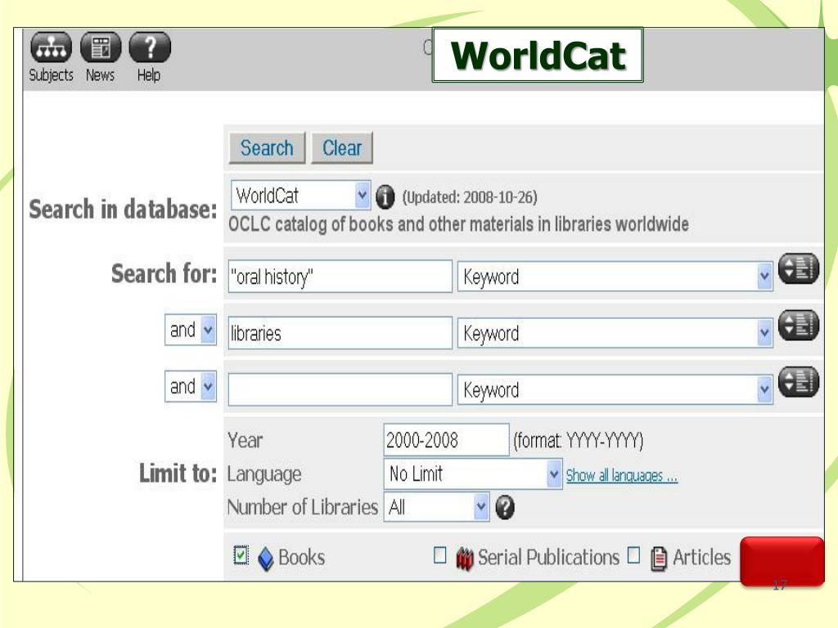Screen dimensions: 838x628
Task: Click the Subjects label
Action: coord(52,75)
